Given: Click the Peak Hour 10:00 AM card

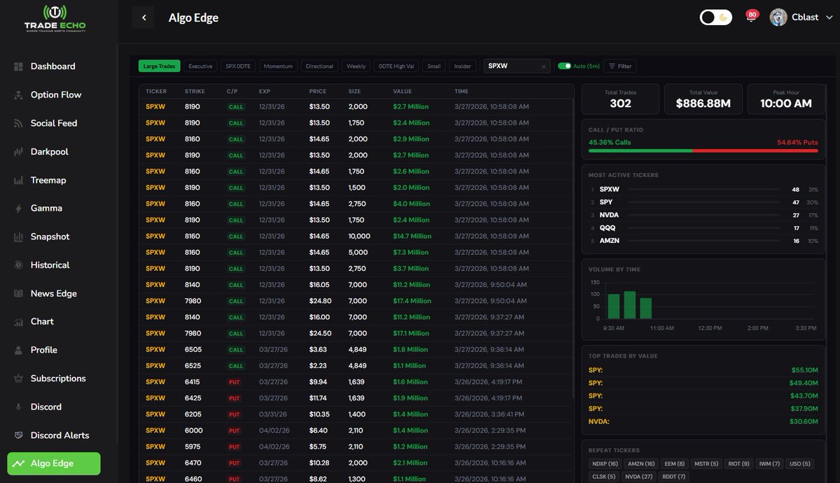Looking at the screenshot, I should tap(786, 99).
